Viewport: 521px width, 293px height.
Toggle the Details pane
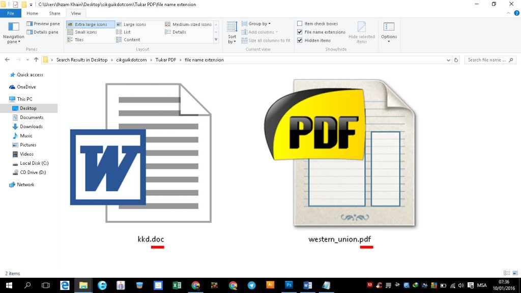tap(43, 32)
